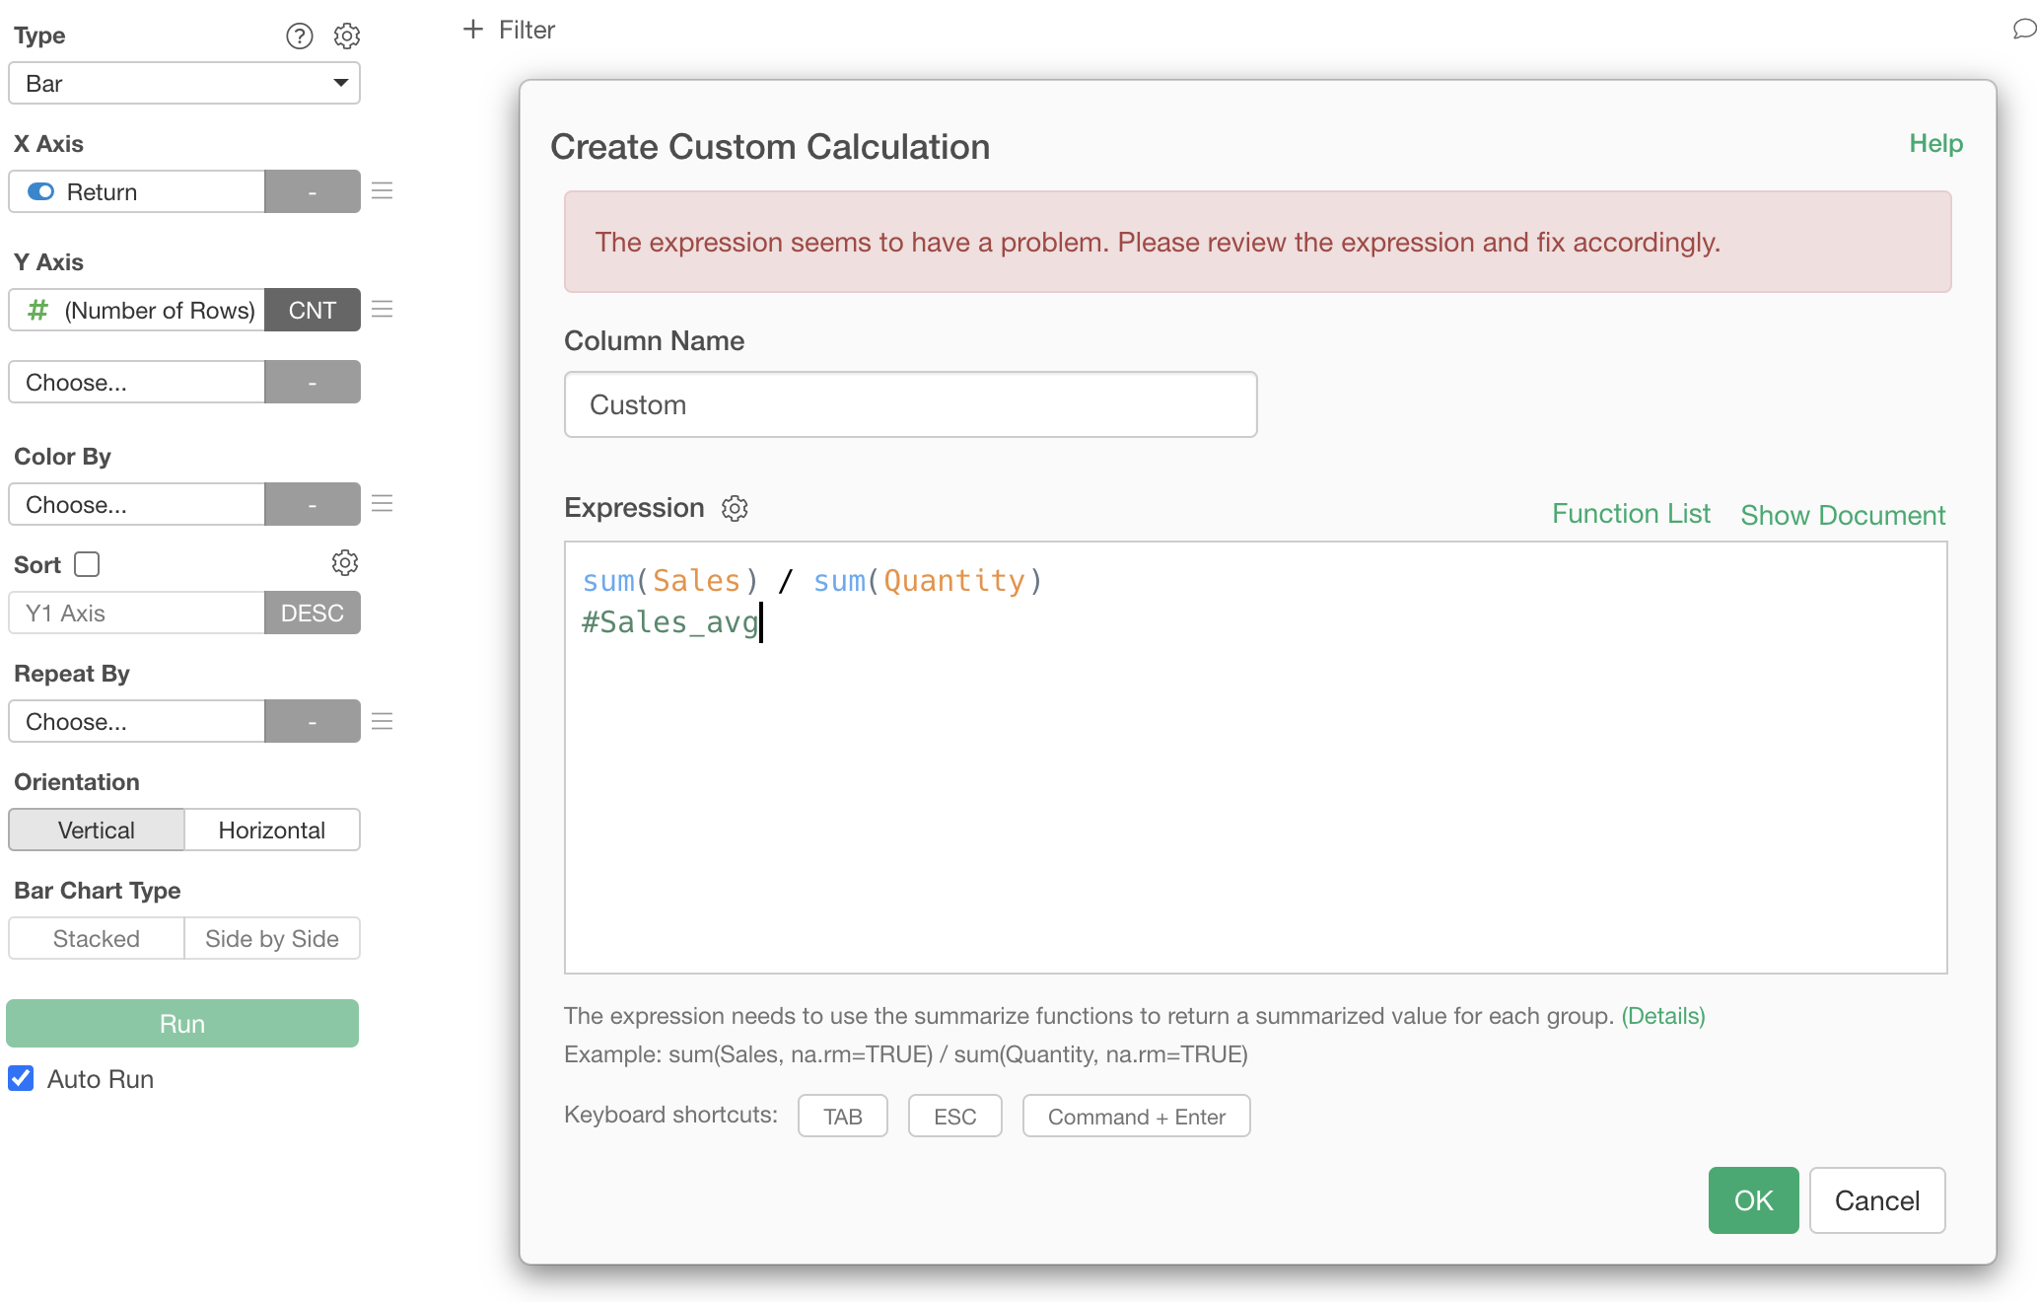Open Color By Choose dropdown
Screen dimensions: 2037x1302
tap(137, 504)
